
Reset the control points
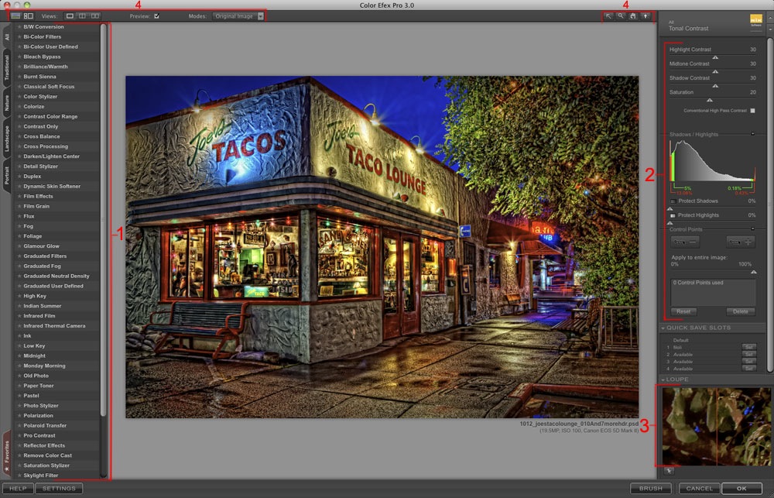(x=683, y=312)
